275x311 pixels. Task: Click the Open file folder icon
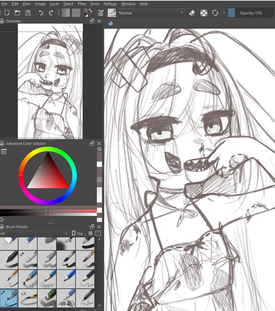[x=17, y=13]
